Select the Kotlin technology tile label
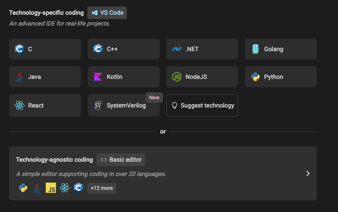This screenshot has width=338, height=212. pos(115,77)
